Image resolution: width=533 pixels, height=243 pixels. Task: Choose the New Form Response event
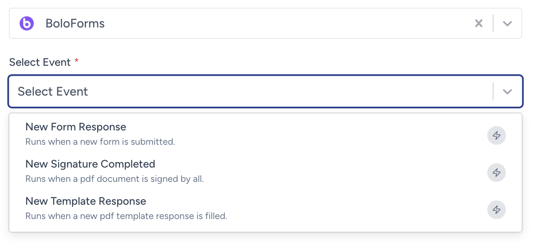(265, 134)
